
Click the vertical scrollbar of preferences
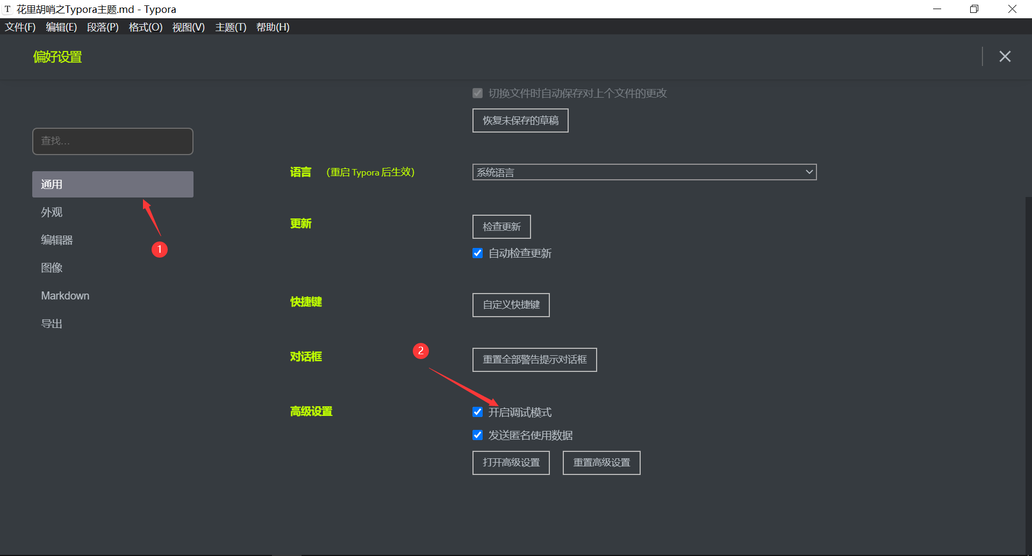tap(1028, 376)
